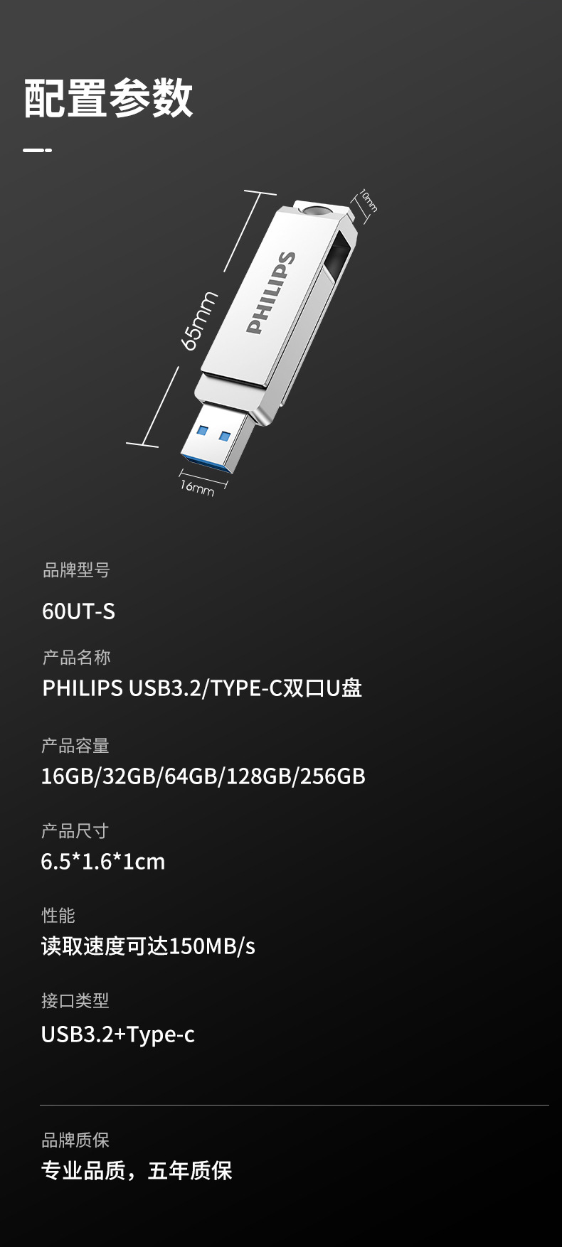Viewport: 562px width, 1247px height.
Task: Click the interface value USB3.2+Type-c
Action: pyautogui.click(x=117, y=1034)
